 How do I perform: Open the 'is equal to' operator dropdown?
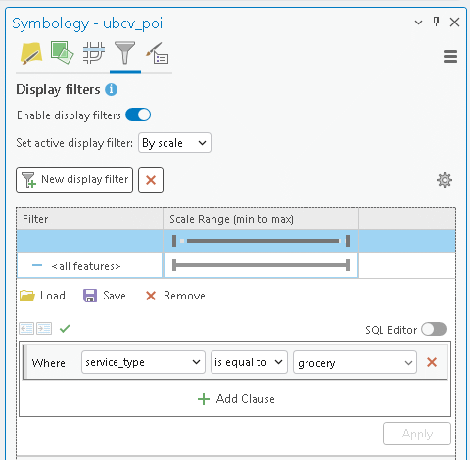[x=249, y=362]
